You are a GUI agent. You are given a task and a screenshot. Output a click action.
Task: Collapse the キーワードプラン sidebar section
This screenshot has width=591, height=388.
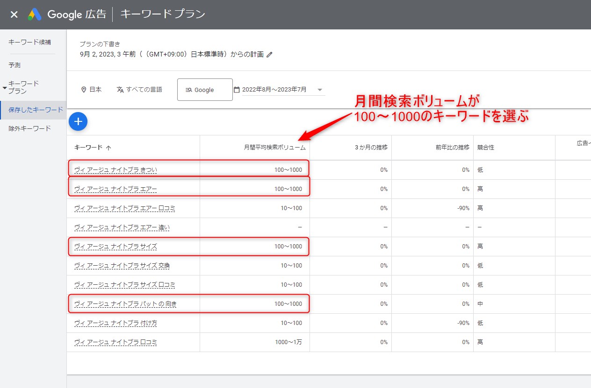click(5, 87)
